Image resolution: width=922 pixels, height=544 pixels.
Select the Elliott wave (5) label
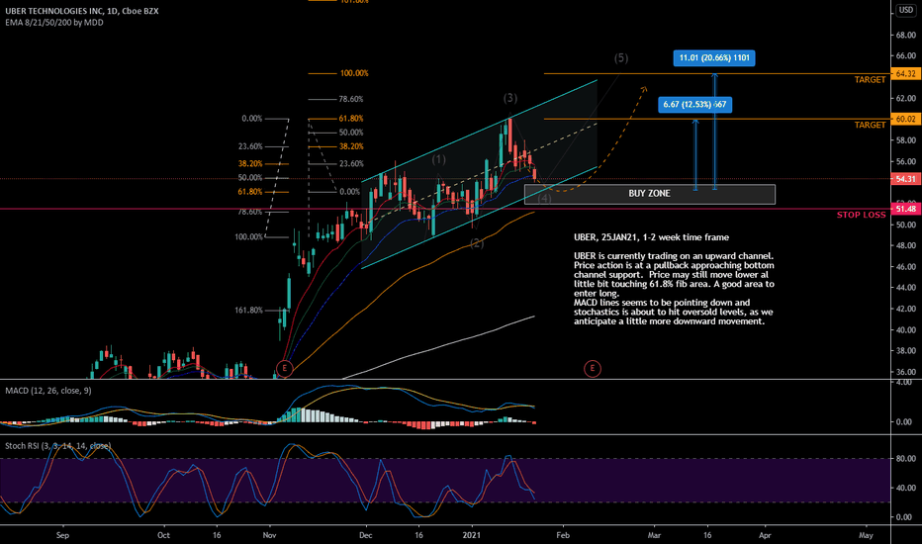[621, 57]
